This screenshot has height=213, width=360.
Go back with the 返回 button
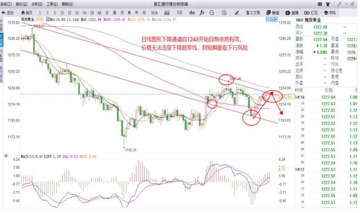8,13
